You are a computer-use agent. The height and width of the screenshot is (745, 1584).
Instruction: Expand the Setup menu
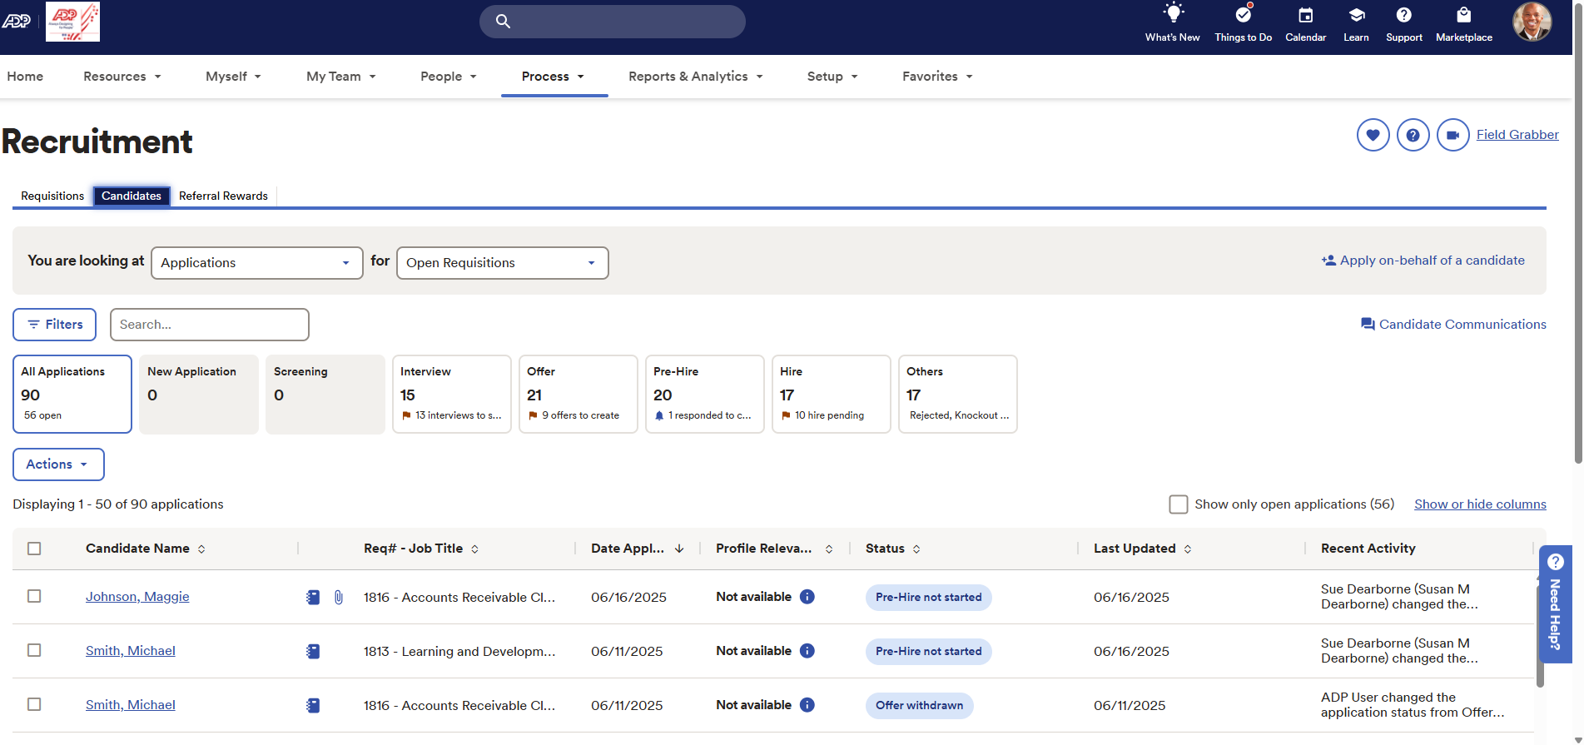point(832,77)
